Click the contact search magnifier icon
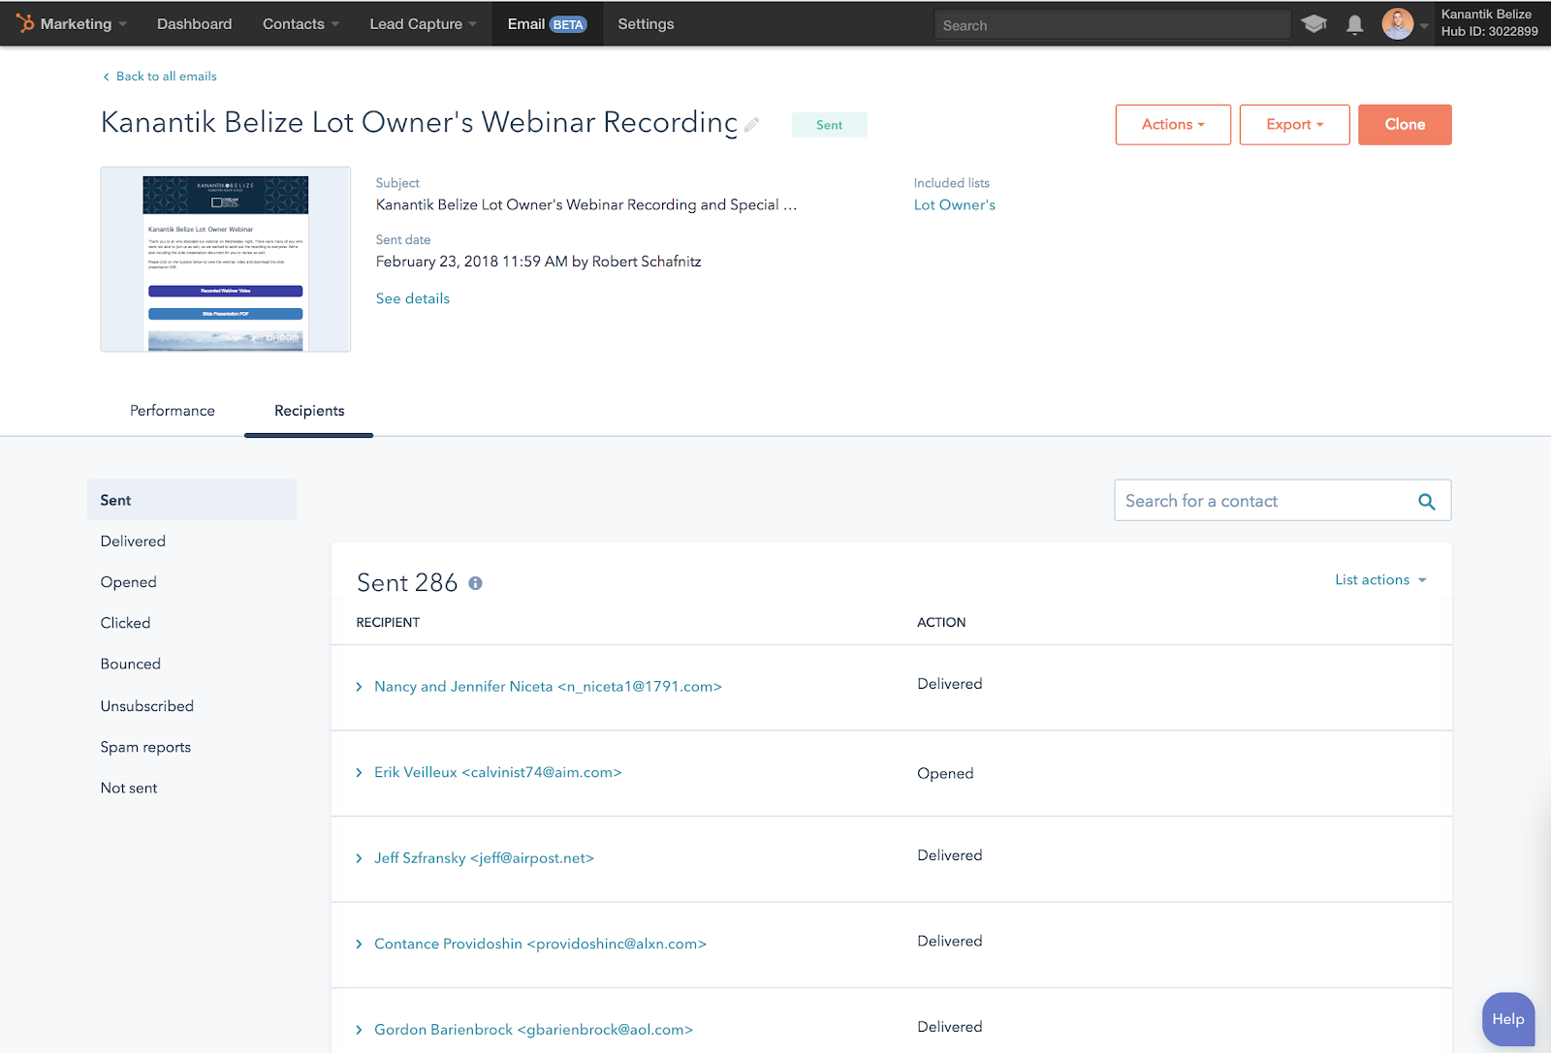The height and width of the screenshot is (1053, 1551). point(1427,501)
